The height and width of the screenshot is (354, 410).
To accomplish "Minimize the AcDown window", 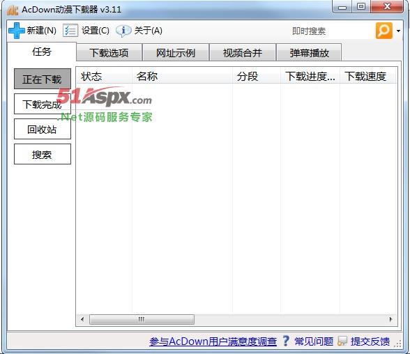I will click(x=342, y=6).
